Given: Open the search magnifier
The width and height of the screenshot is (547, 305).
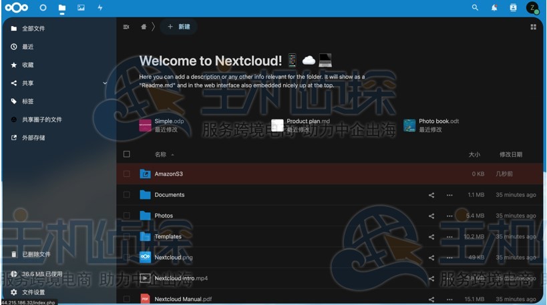Looking at the screenshot, I should point(475,7).
